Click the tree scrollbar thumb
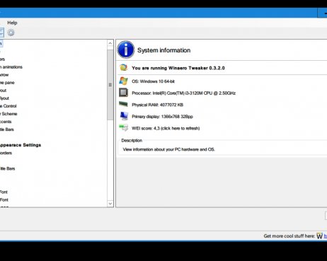The height and width of the screenshot is (261, 327). pyautogui.click(x=110, y=85)
